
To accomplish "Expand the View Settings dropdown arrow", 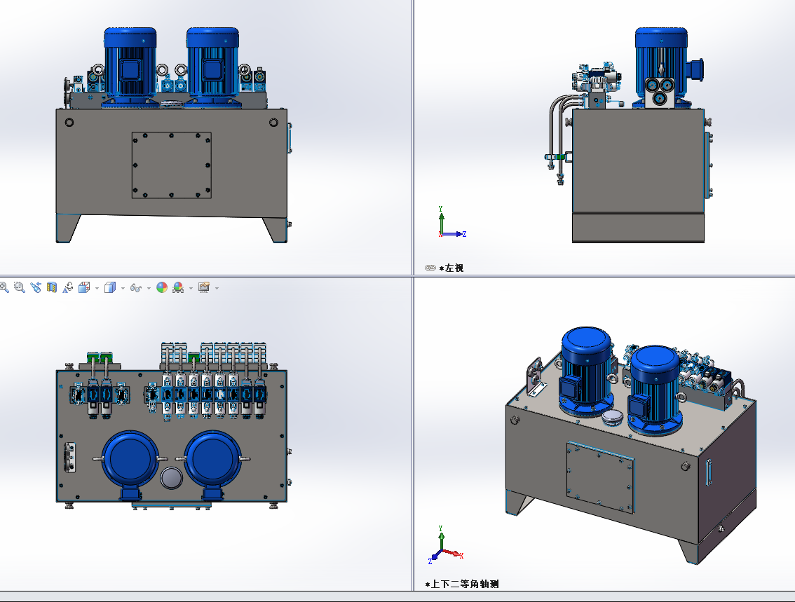I will click(217, 288).
